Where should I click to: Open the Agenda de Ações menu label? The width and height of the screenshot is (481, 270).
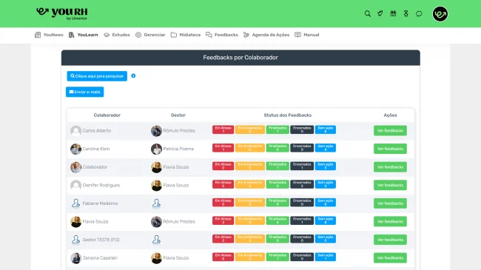[271, 35]
